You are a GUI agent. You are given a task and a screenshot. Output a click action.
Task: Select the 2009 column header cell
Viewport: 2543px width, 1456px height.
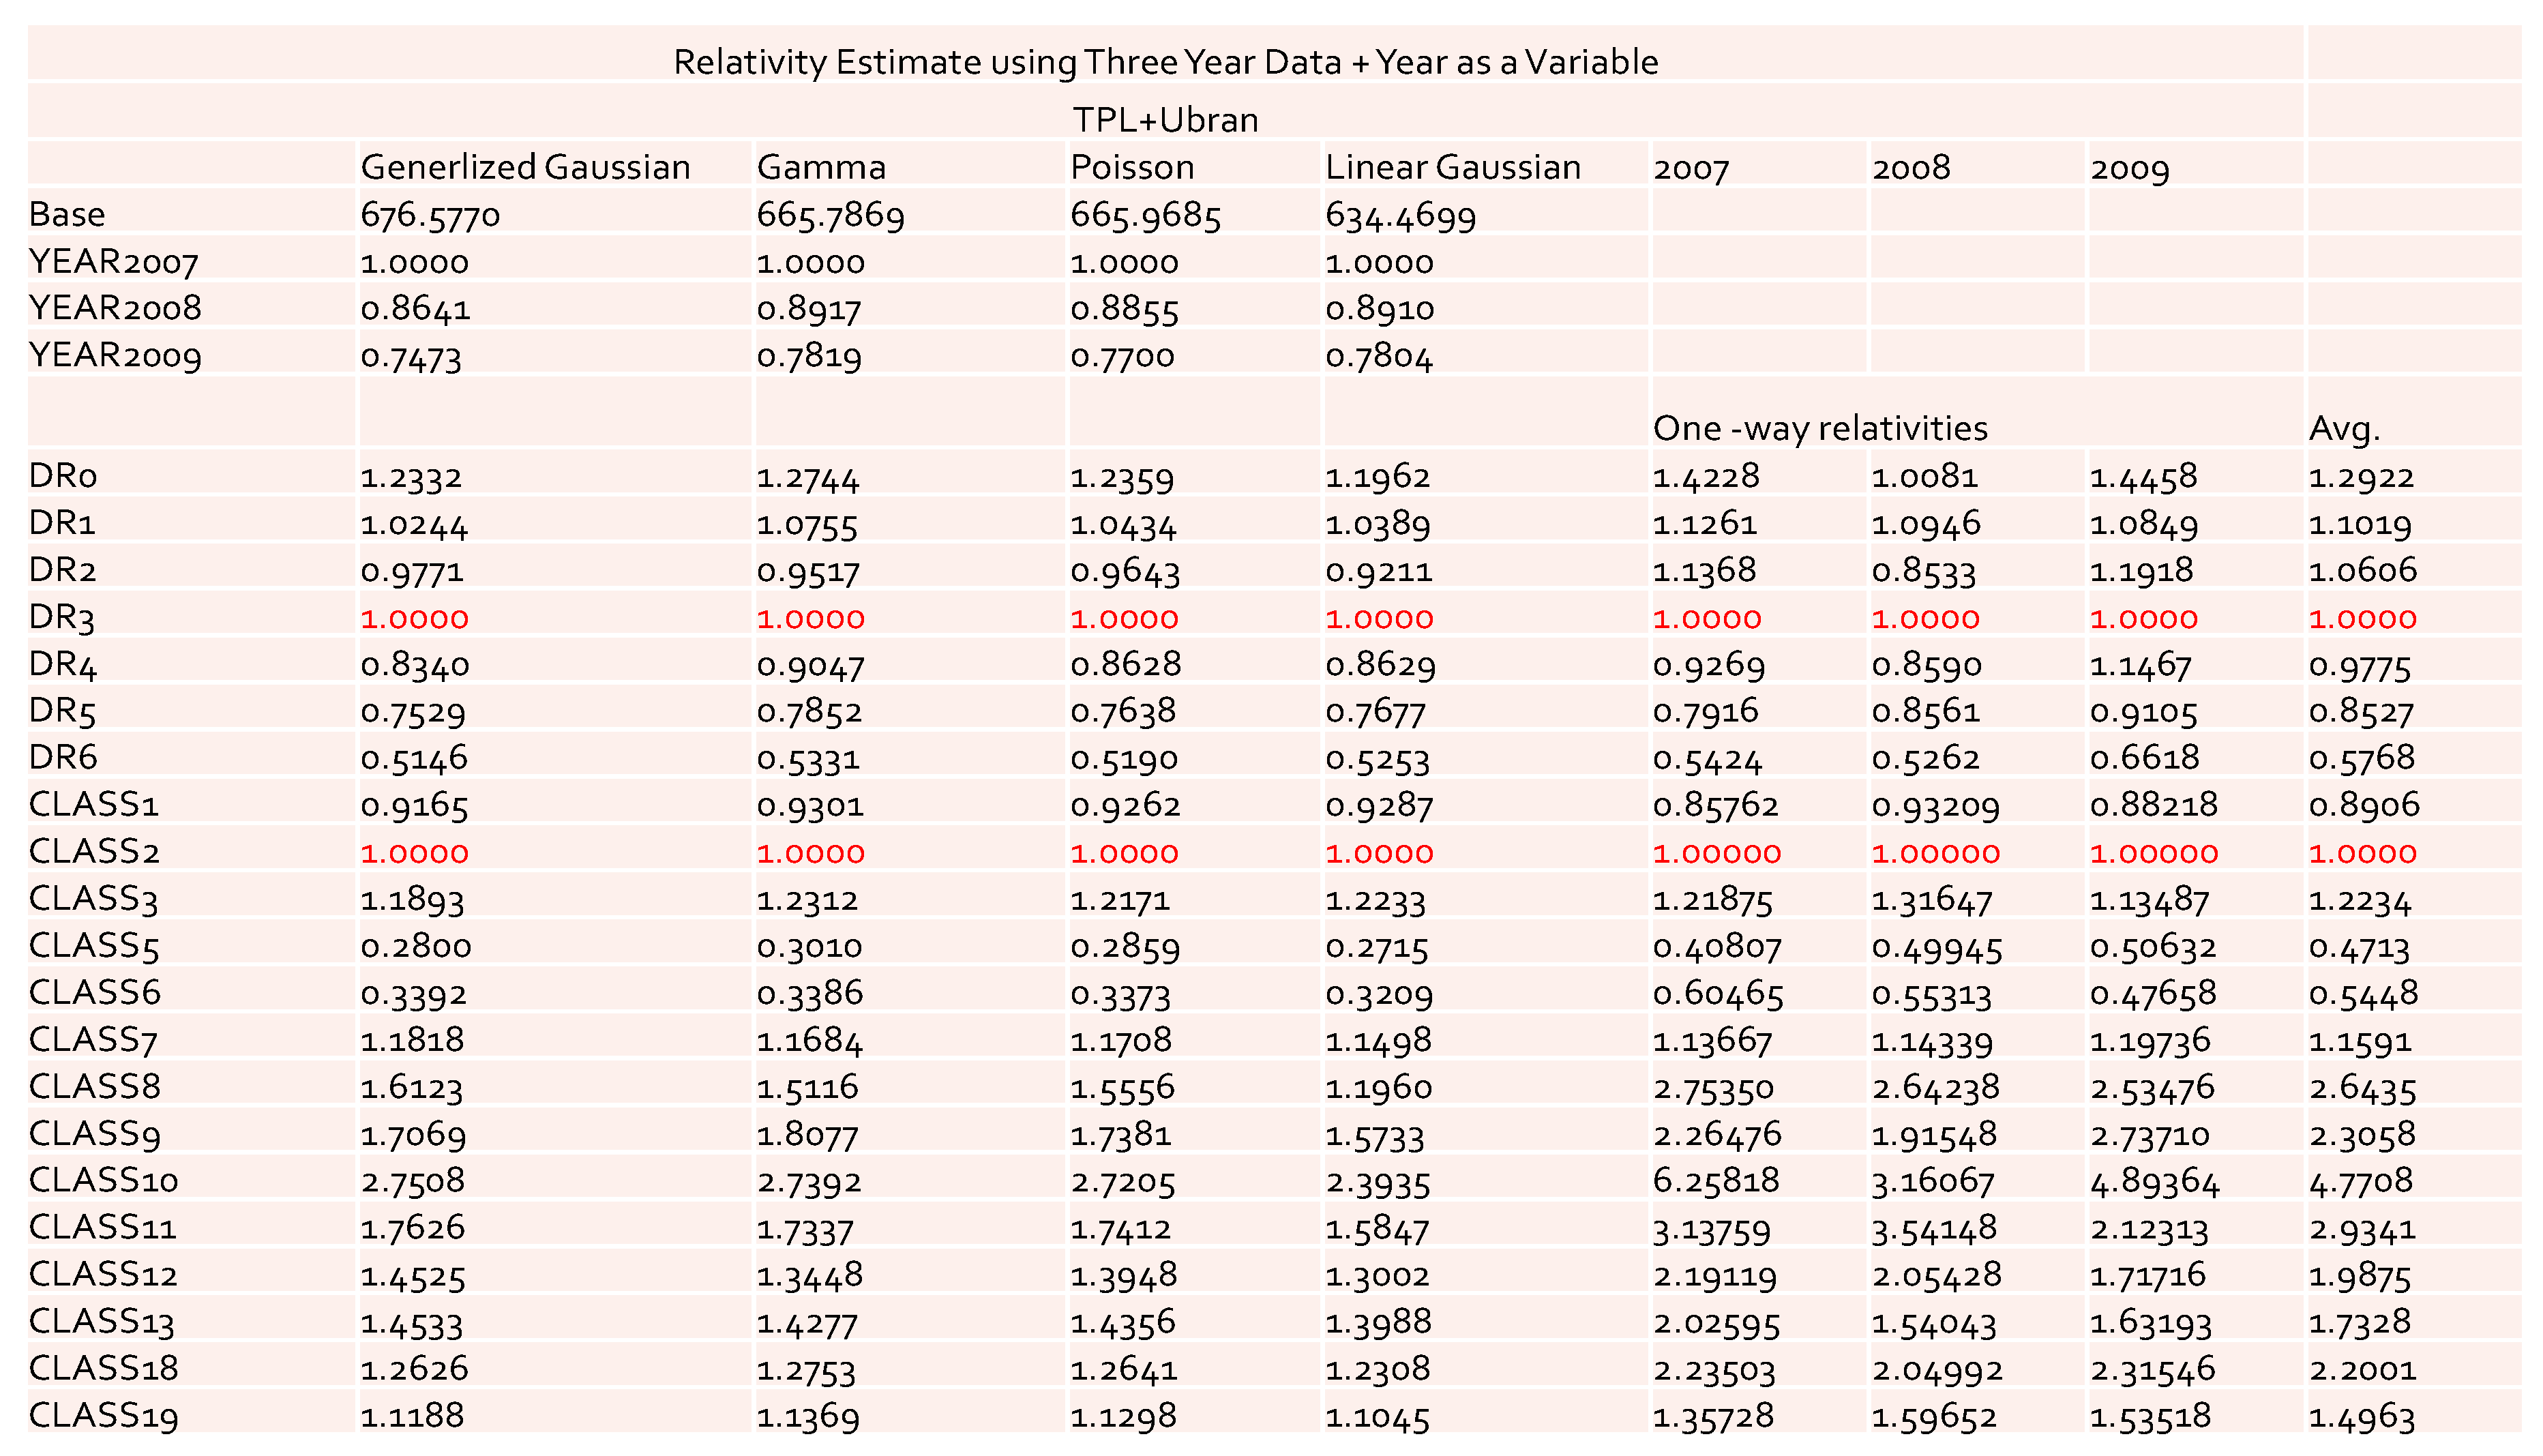2129,168
